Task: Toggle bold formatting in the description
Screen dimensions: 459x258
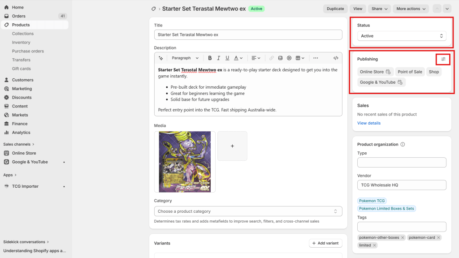Action: 210,58
